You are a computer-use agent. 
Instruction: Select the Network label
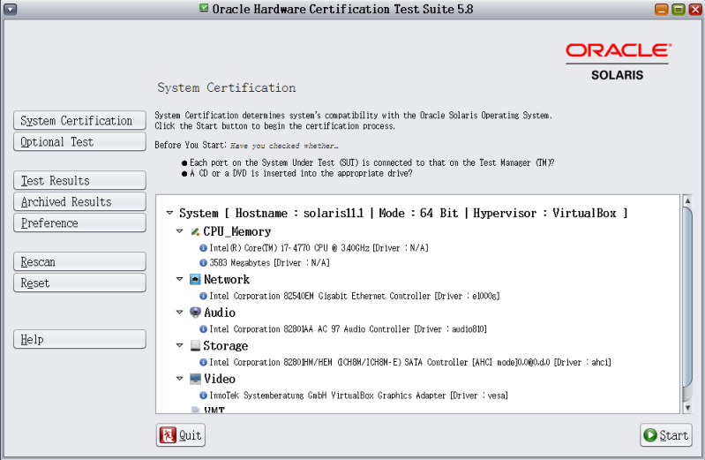227,280
